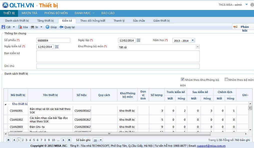Image resolution: width=254 pixels, height=148 pixels.
Task: Open Số bản ghi page size dropdown
Action: coord(100,140)
